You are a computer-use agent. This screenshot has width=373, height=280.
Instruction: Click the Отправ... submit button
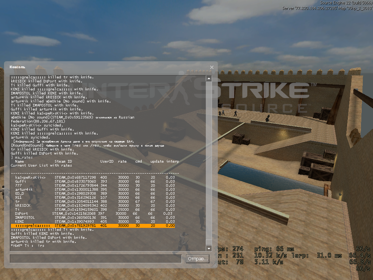198,259
